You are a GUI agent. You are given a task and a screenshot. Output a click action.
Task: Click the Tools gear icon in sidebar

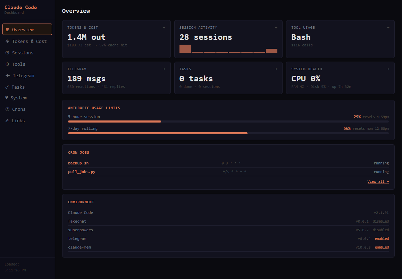(7, 64)
